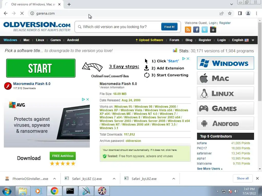The height and width of the screenshot is (196, 262).
Task: Click the page vertical scrollbar thumb
Action: pyautogui.click(x=260, y=62)
